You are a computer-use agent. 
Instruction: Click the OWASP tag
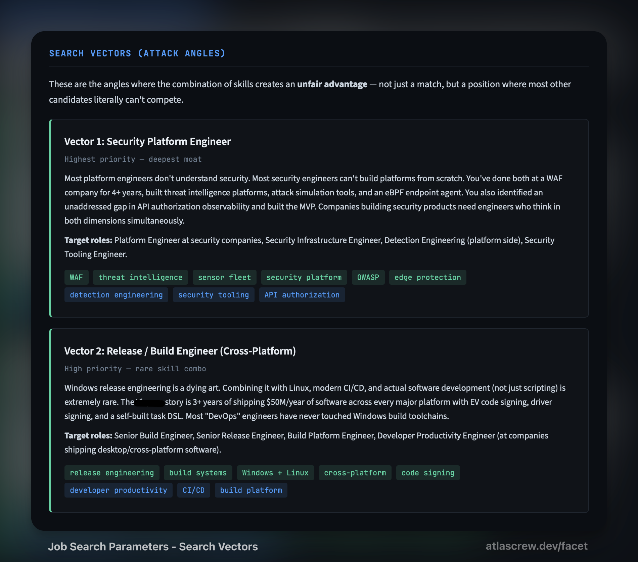[368, 277]
